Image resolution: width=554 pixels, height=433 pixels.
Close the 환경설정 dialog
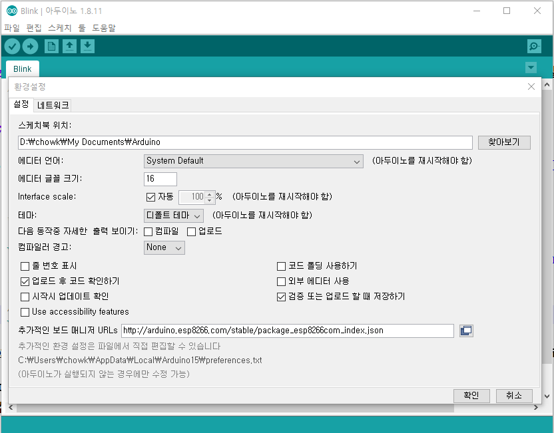531,86
